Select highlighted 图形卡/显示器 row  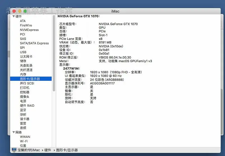click(x=31, y=79)
